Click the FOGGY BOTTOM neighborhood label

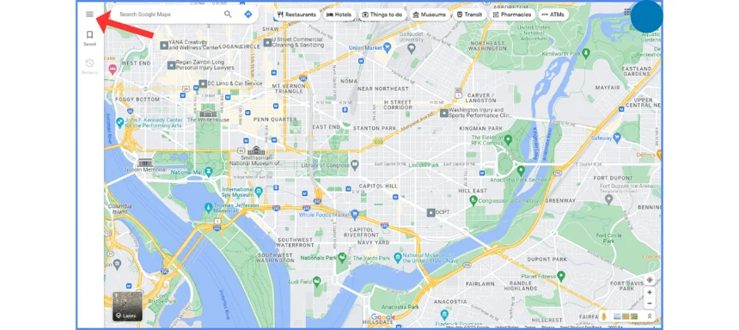[137, 100]
